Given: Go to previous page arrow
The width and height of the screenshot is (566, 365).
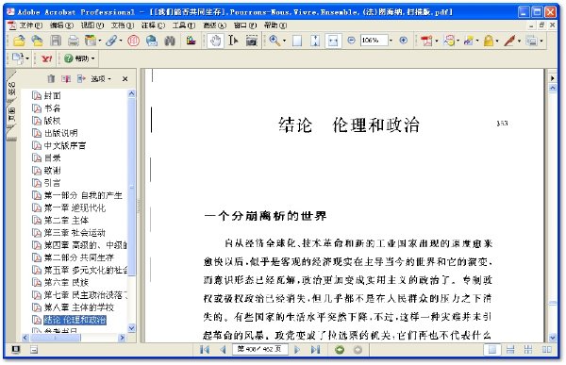Looking at the screenshot, I should 223,350.
